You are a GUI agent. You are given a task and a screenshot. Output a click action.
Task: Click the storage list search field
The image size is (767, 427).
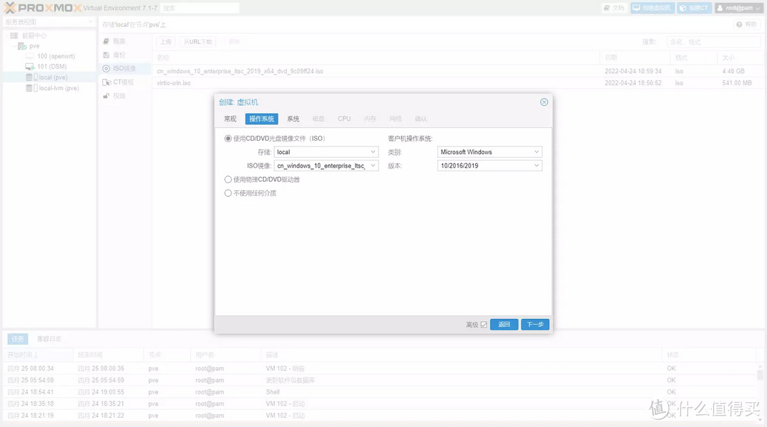point(713,42)
